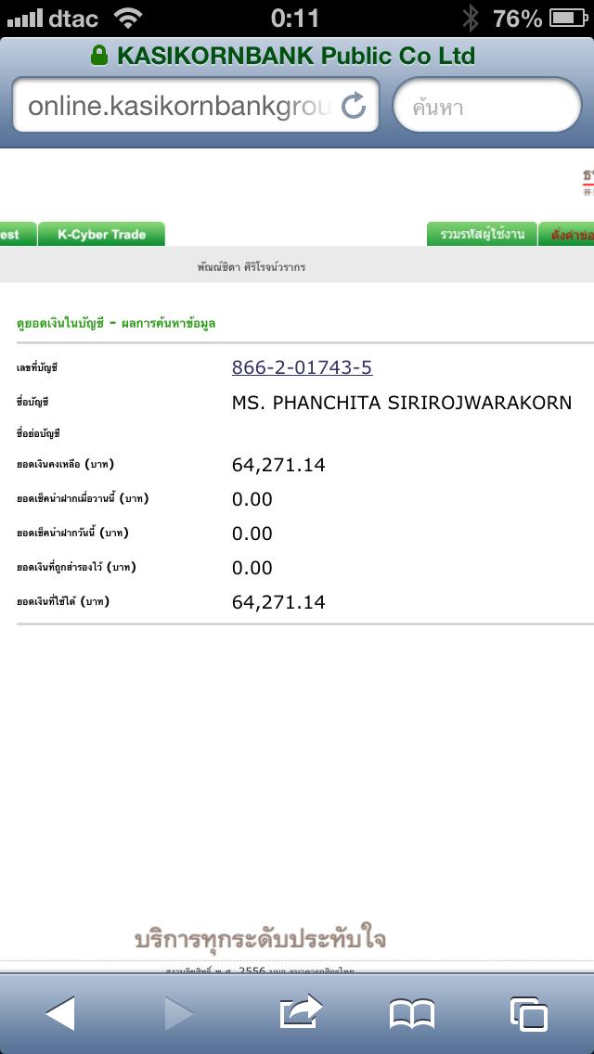Tap the 76% battery percentage

click(517, 19)
